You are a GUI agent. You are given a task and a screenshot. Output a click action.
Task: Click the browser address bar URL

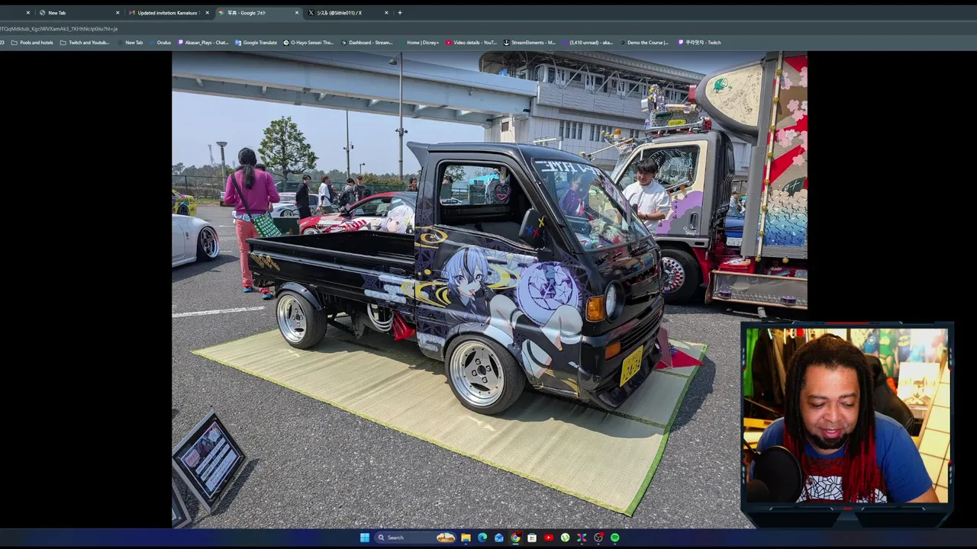(x=60, y=29)
